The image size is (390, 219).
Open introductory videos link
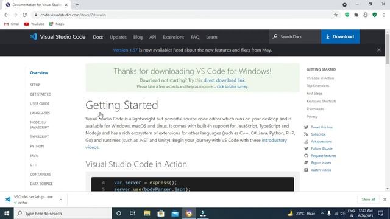click(x=186, y=144)
